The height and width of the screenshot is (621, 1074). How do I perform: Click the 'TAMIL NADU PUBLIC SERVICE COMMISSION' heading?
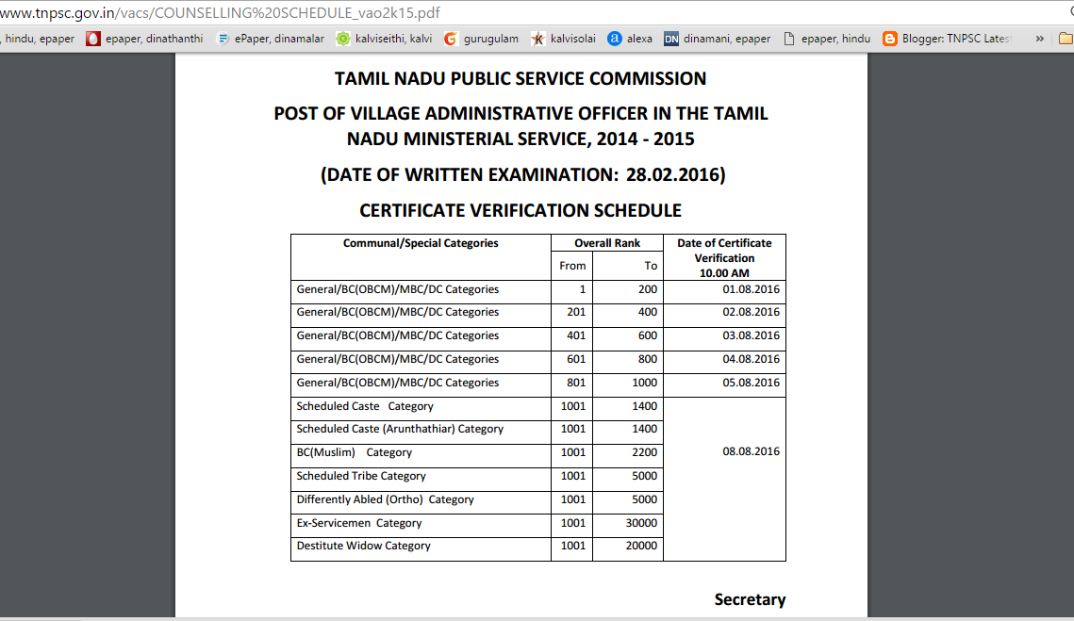point(520,79)
